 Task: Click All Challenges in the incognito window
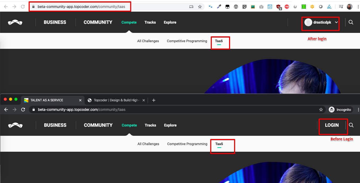148,144
